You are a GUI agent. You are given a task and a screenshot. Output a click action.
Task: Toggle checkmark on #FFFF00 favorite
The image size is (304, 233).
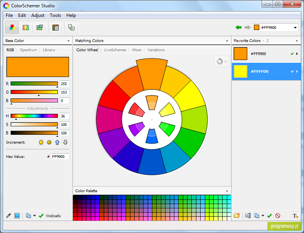tap(292, 71)
